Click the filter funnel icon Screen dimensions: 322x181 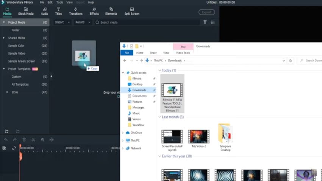click(205, 22)
